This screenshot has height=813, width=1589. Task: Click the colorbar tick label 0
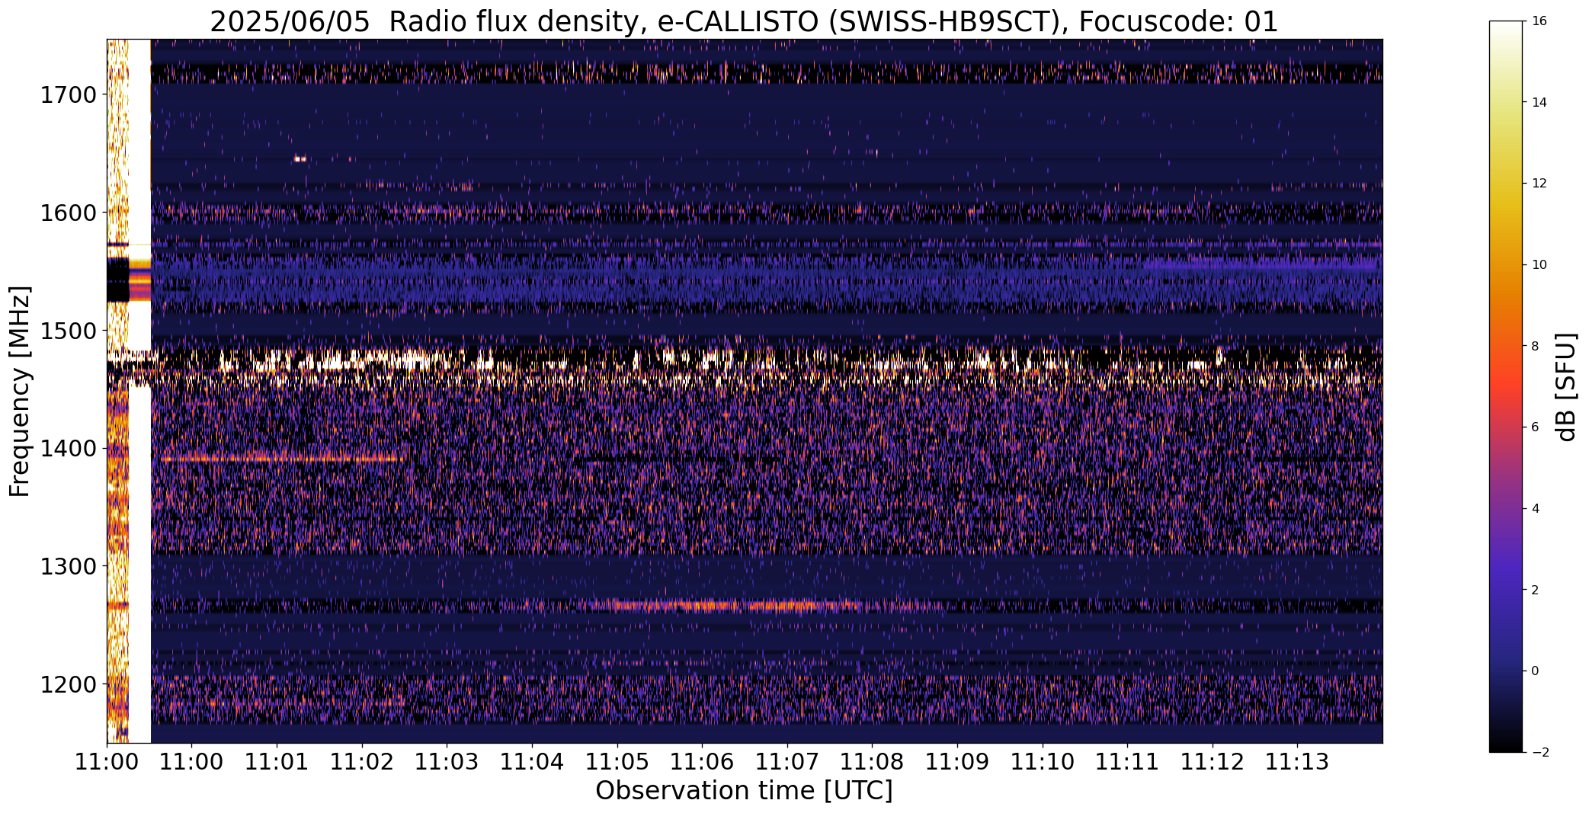pyautogui.click(x=1536, y=671)
